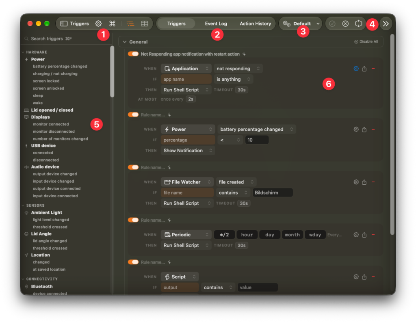The image size is (416, 322).
Task: Select 'USB device' category in sidebar
Action: point(43,146)
